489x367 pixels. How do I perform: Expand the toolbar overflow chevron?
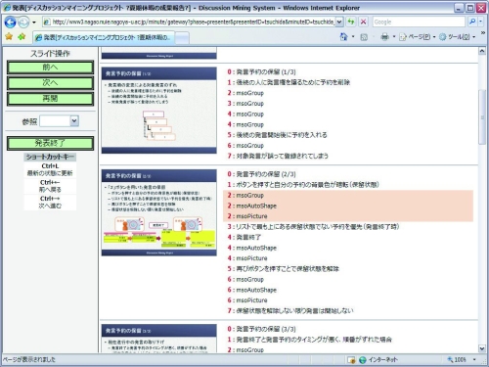[482, 33]
